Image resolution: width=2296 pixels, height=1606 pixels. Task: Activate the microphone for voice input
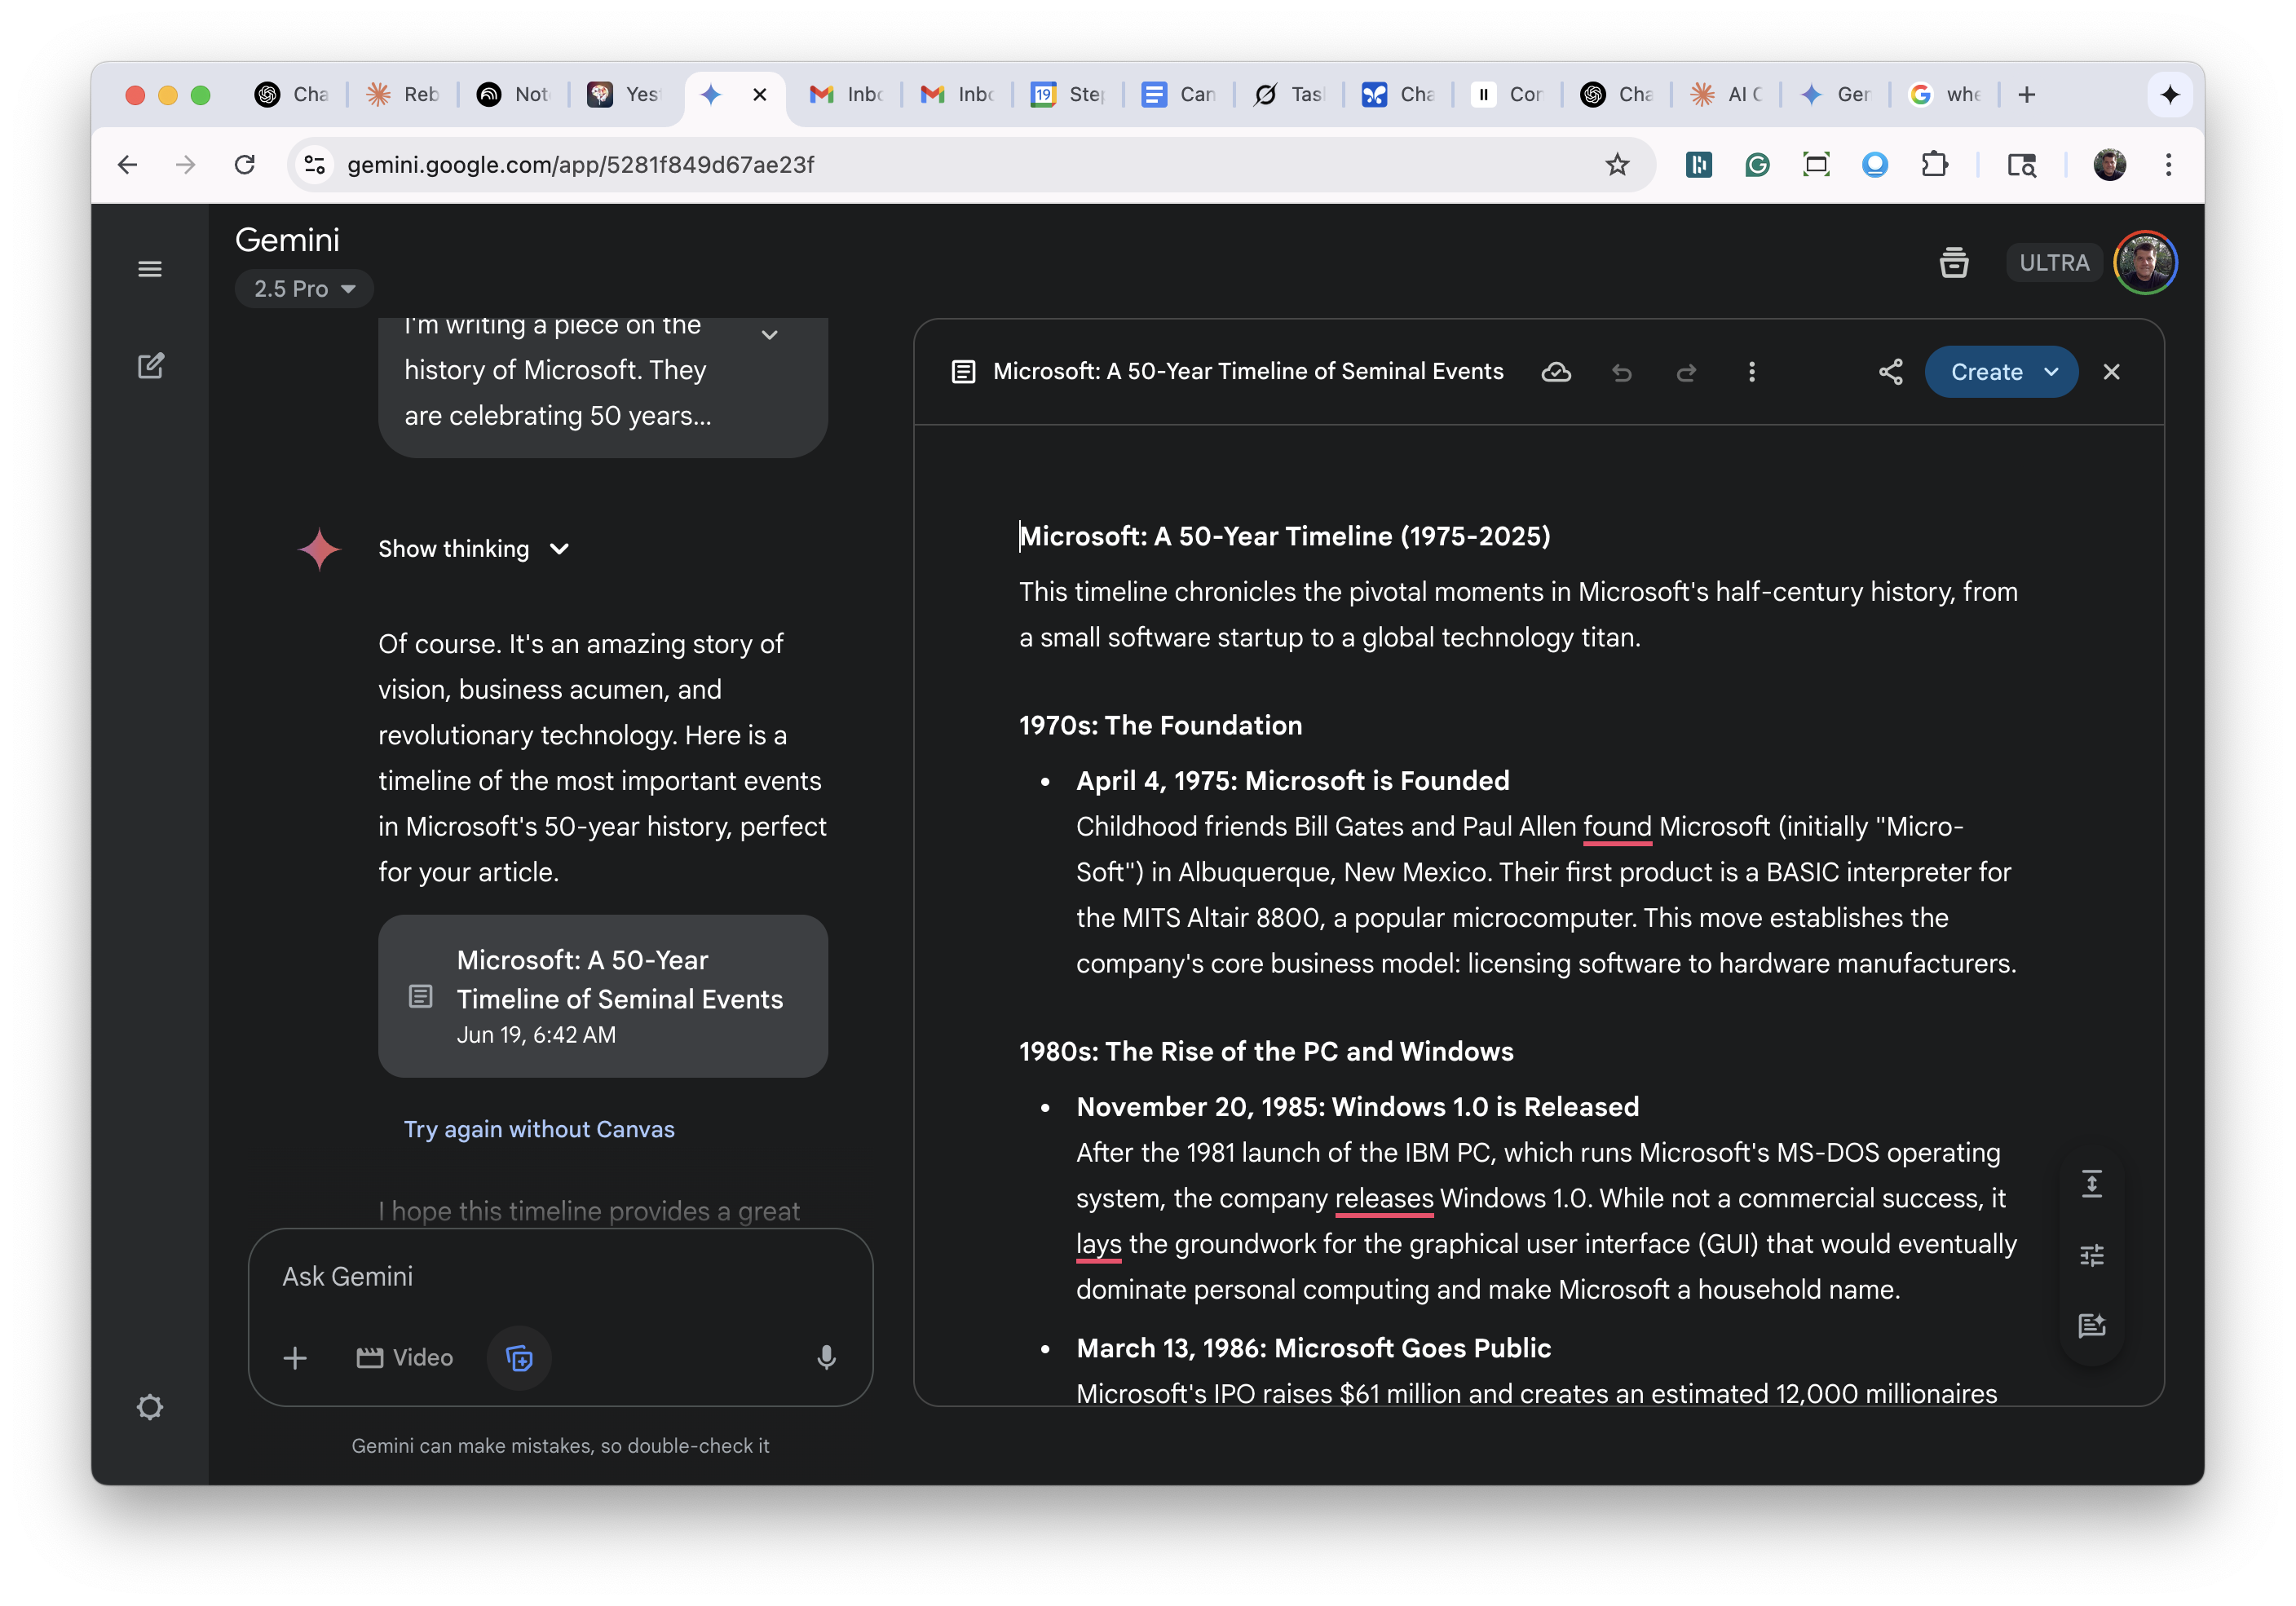coord(826,1358)
